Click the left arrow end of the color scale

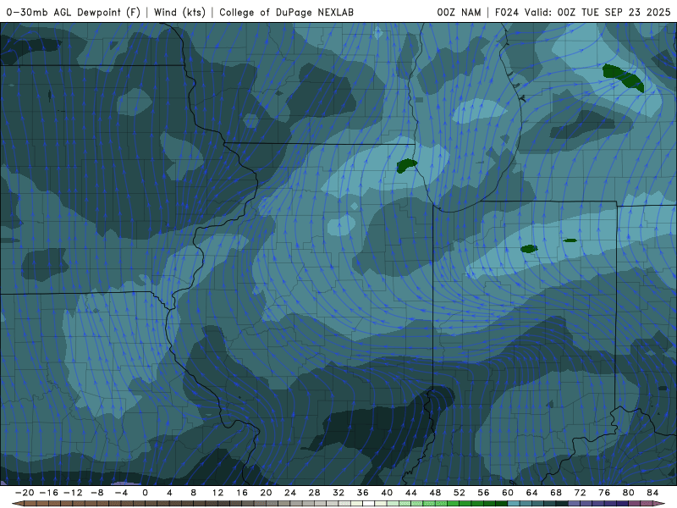pos(17,504)
